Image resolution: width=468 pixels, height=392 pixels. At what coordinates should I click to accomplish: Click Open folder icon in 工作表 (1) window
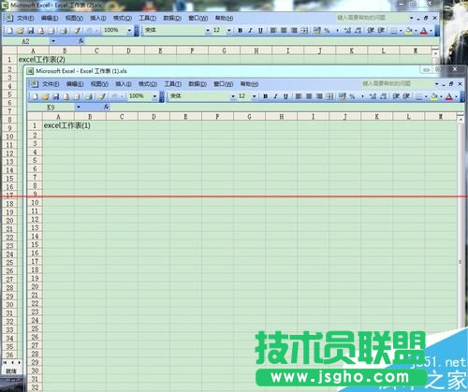click(x=46, y=96)
